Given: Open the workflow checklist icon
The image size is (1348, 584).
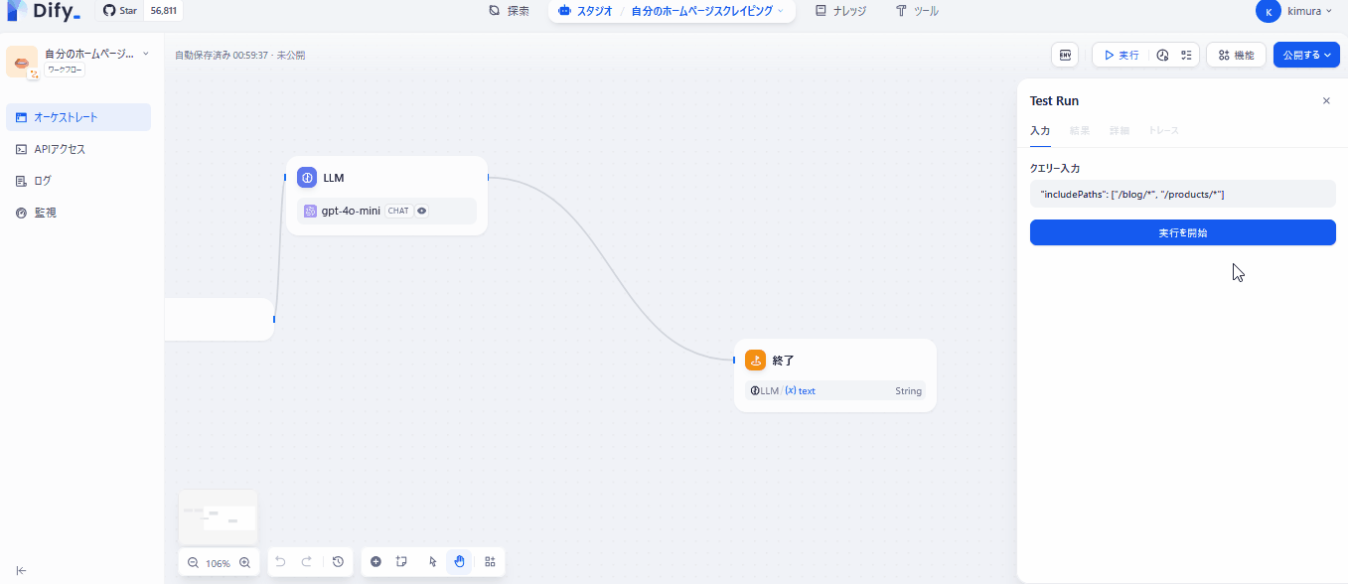Looking at the screenshot, I should 1188,55.
